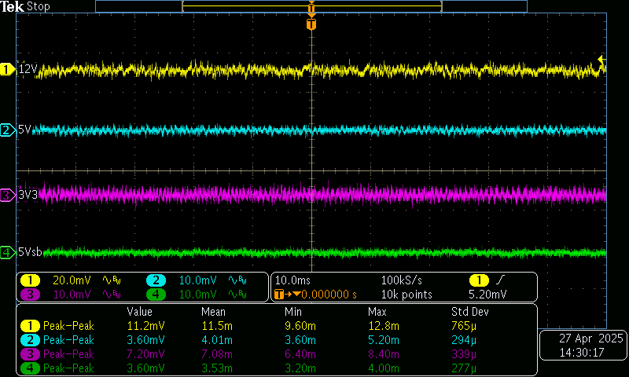The height and width of the screenshot is (377, 629).
Task: Click the 10.0ms timebase readout
Action: click(292, 280)
